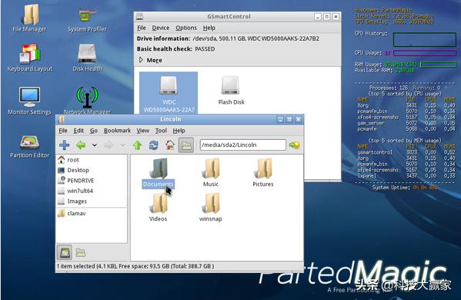Click the Go jump icon beside path
This screenshot has height=300, width=461.
tap(294, 145)
